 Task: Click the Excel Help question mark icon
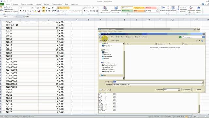[203, 4]
